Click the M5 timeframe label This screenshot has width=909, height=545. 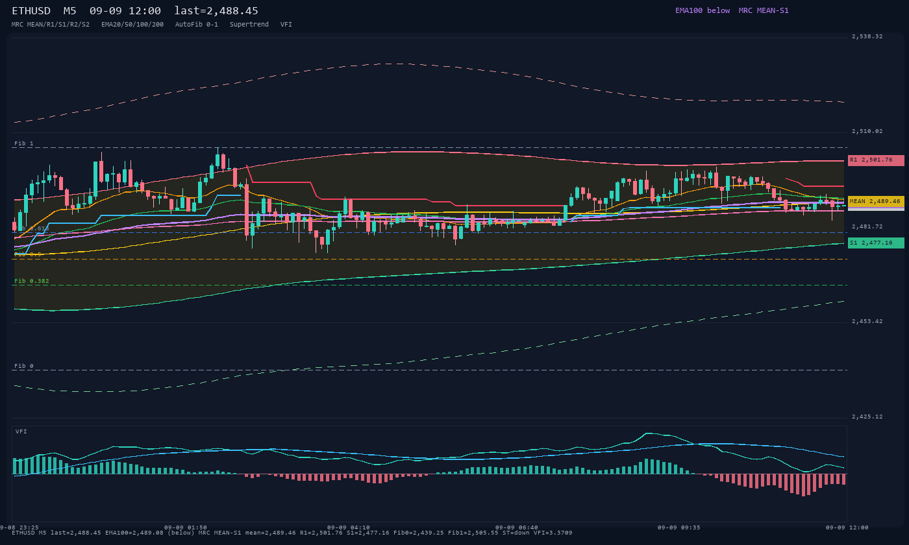click(69, 11)
